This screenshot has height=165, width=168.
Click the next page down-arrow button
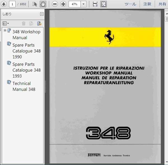pos(4,4)
